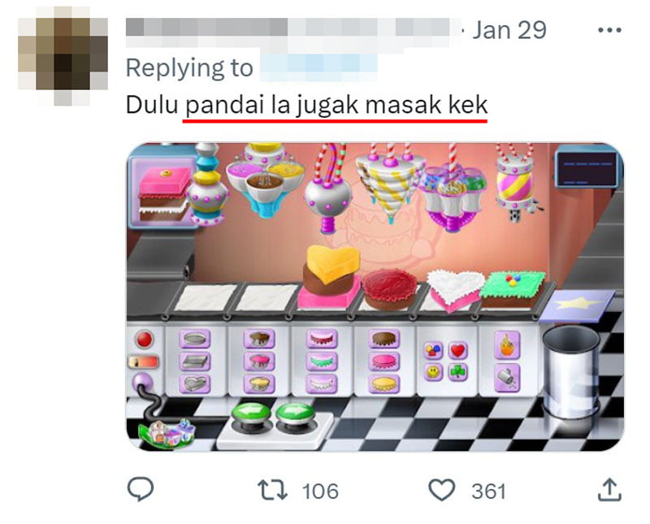Click the green right arrow conveyor button
The height and width of the screenshot is (524, 650).
point(295,413)
